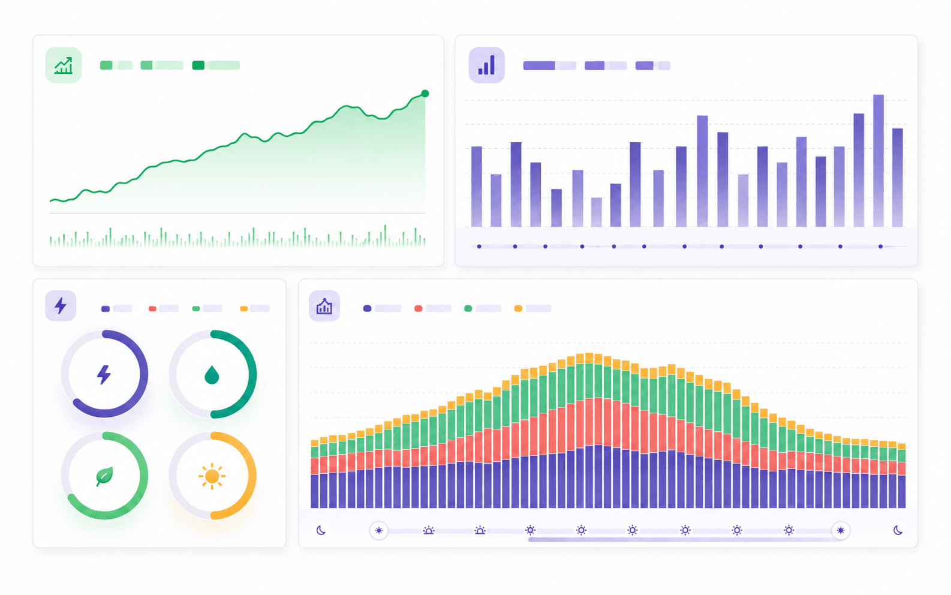Click the tallest purple bar in bar chart
Image resolution: width=951 pixels, height=595 pixels.
pos(878,161)
